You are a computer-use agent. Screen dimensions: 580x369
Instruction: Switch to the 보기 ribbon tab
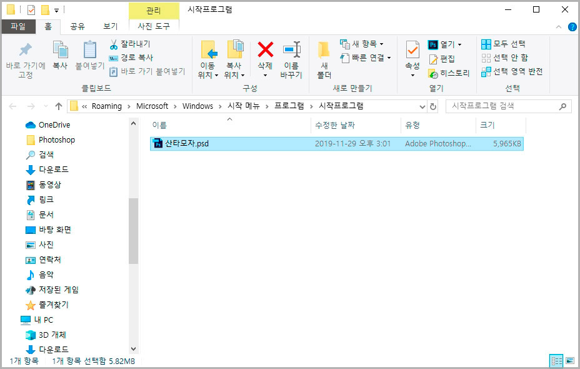pos(110,26)
